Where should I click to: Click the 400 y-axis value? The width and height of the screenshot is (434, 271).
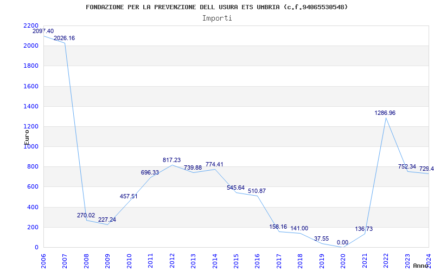33,207
